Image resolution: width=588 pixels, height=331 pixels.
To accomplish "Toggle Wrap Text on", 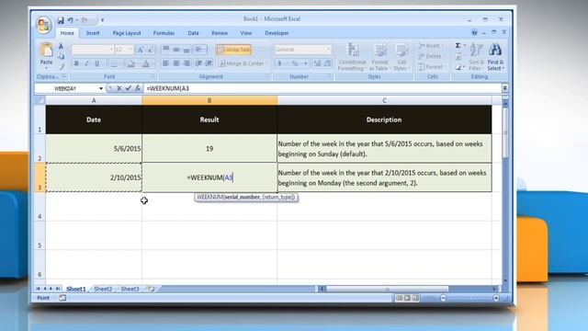I will coord(234,50).
